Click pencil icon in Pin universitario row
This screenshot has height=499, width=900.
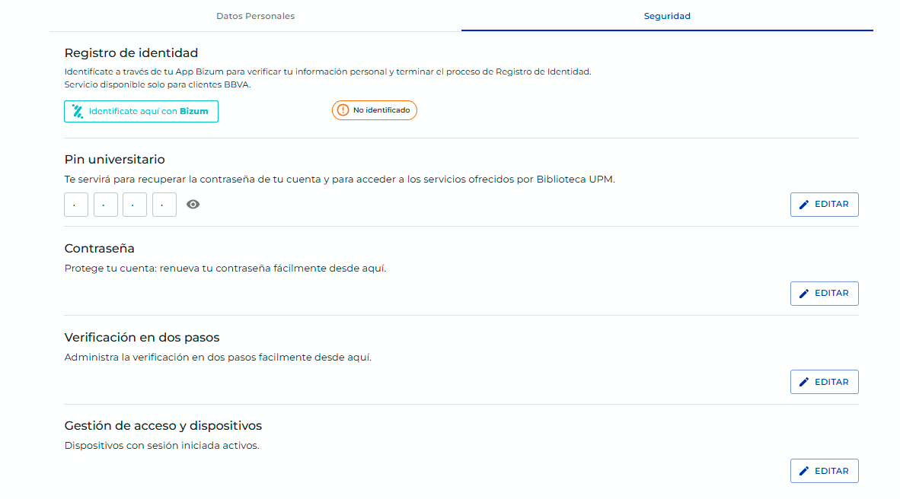coord(804,205)
